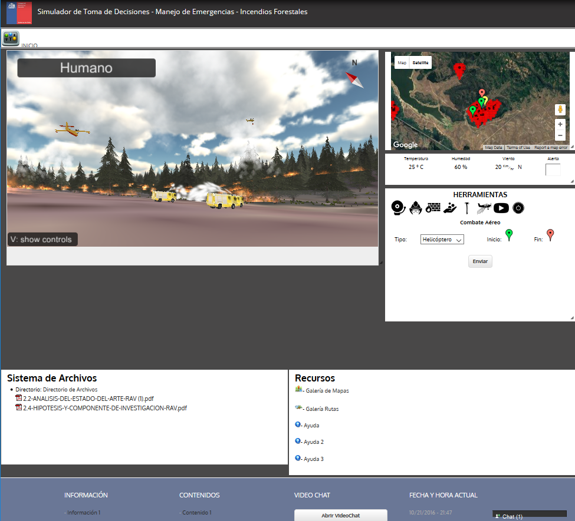
Task: Click the Abrir VideoChat button
Action: point(340,515)
